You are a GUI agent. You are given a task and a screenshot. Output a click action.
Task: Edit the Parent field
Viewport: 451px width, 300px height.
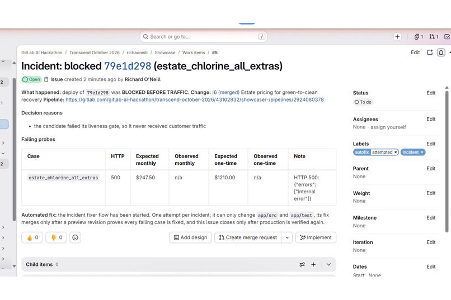pos(431,169)
